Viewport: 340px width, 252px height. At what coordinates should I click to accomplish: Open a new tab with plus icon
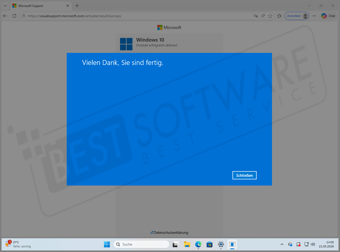tap(77, 6)
